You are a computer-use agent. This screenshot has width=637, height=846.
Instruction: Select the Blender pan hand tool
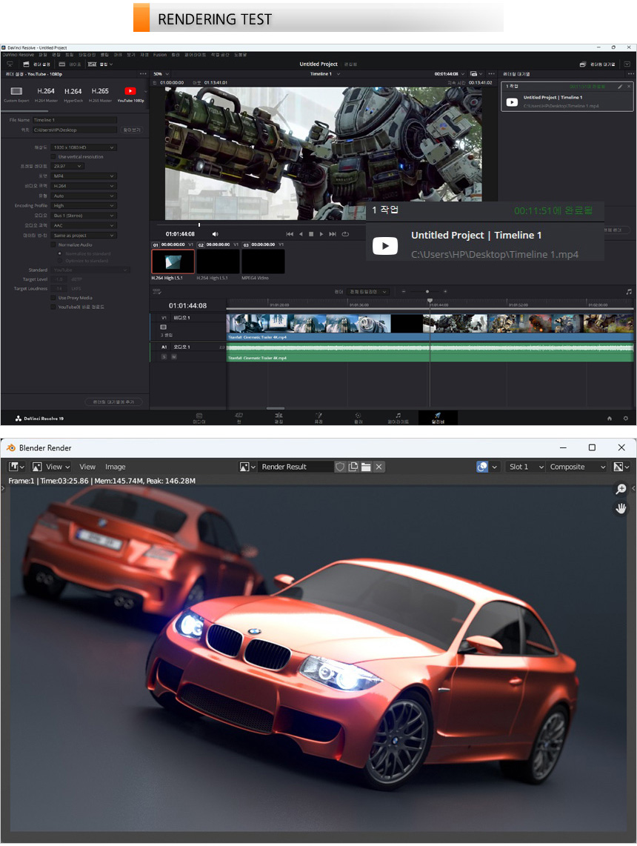[x=621, y=508]
